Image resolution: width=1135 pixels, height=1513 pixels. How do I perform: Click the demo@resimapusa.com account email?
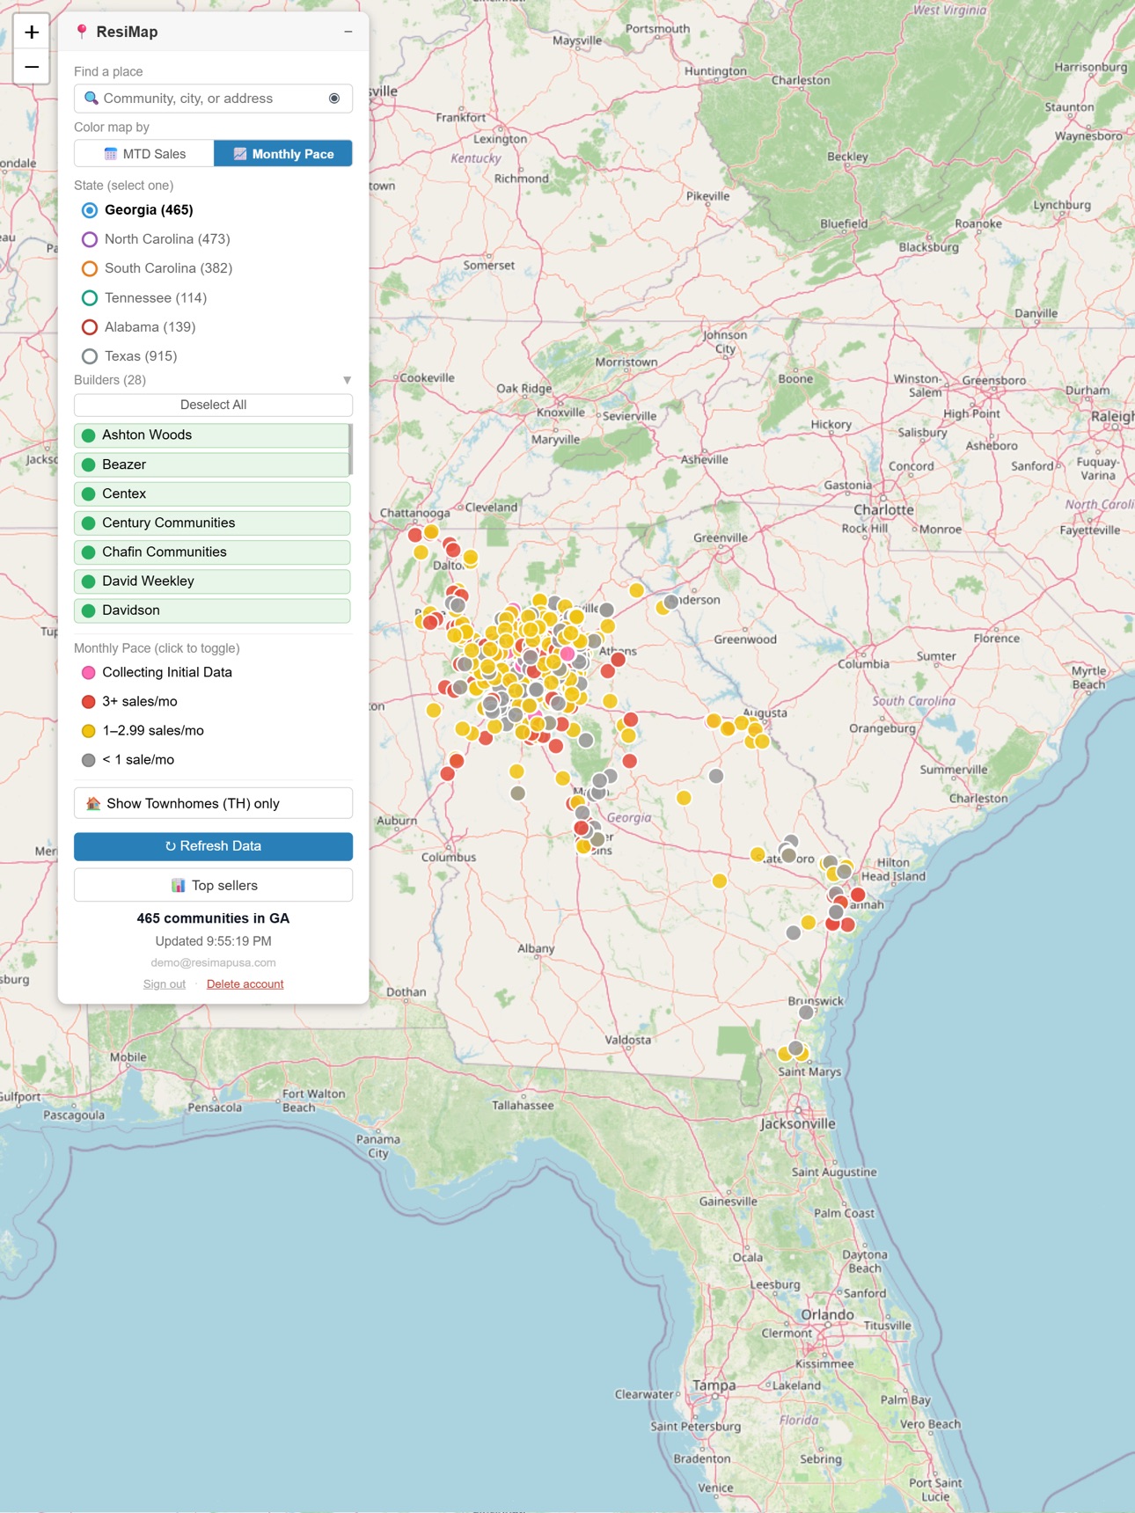(x=213, y=962)
